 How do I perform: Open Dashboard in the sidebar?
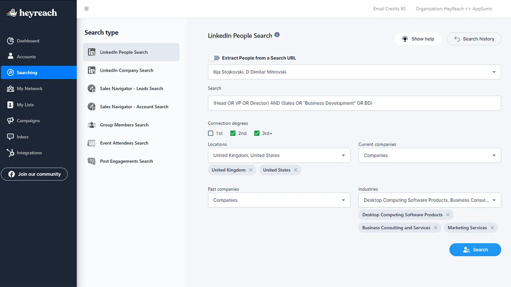[38, 41]
